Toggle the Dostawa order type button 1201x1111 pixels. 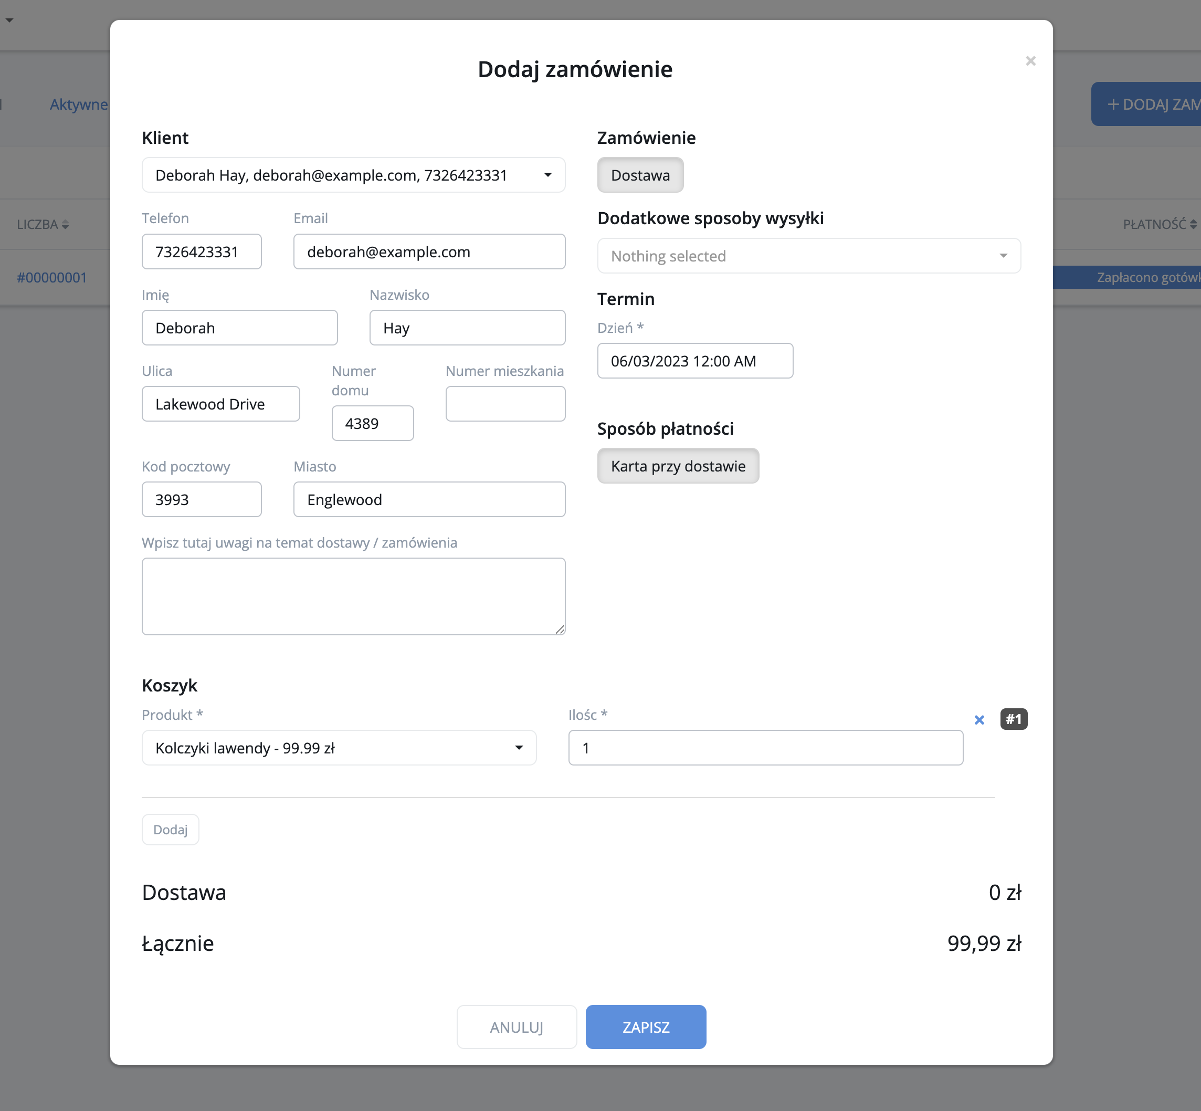pyautogui.click(x=639, y=175)
